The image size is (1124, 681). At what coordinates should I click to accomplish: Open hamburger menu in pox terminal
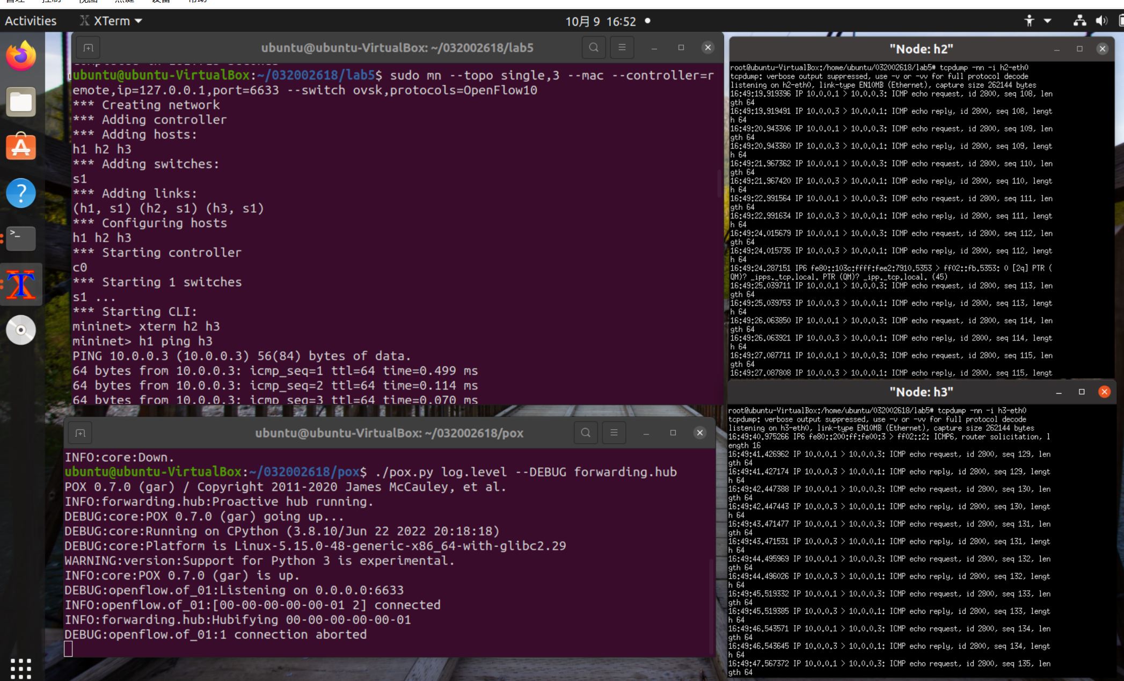(614, 432)
